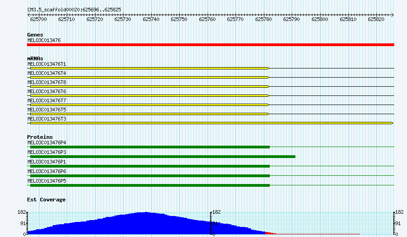Click the ruler's right arrow end

coord(393,15)
